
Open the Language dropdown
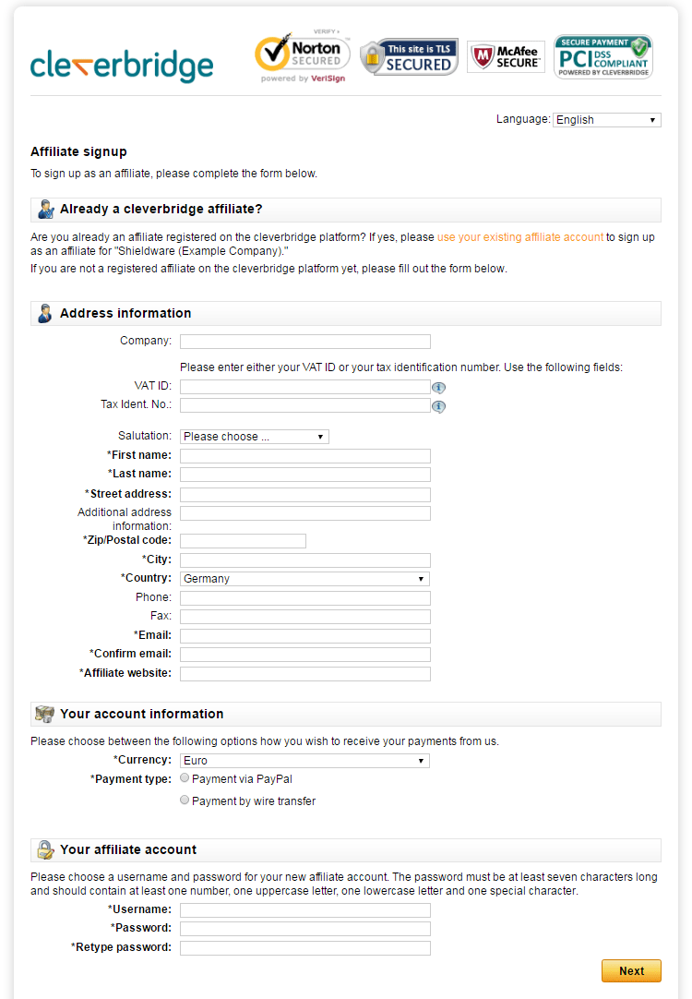tap(606, 119)
